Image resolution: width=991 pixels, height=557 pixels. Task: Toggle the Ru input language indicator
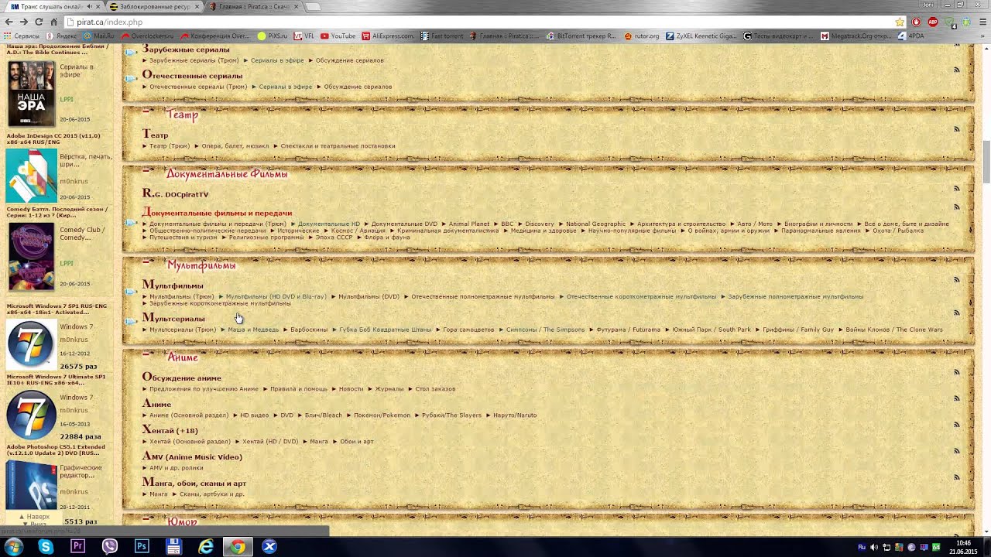click(862, 547)
